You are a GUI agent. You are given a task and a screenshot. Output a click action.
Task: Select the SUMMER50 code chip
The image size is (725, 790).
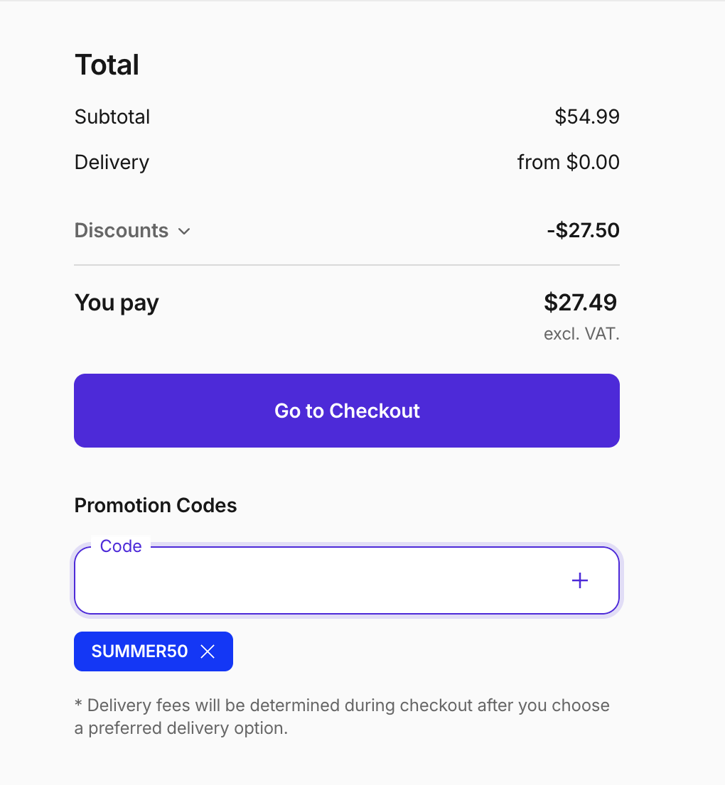139,651
